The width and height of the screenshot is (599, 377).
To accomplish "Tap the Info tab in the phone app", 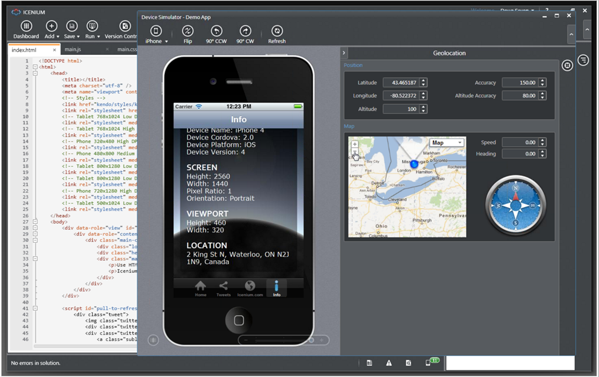I will (277, 289).
